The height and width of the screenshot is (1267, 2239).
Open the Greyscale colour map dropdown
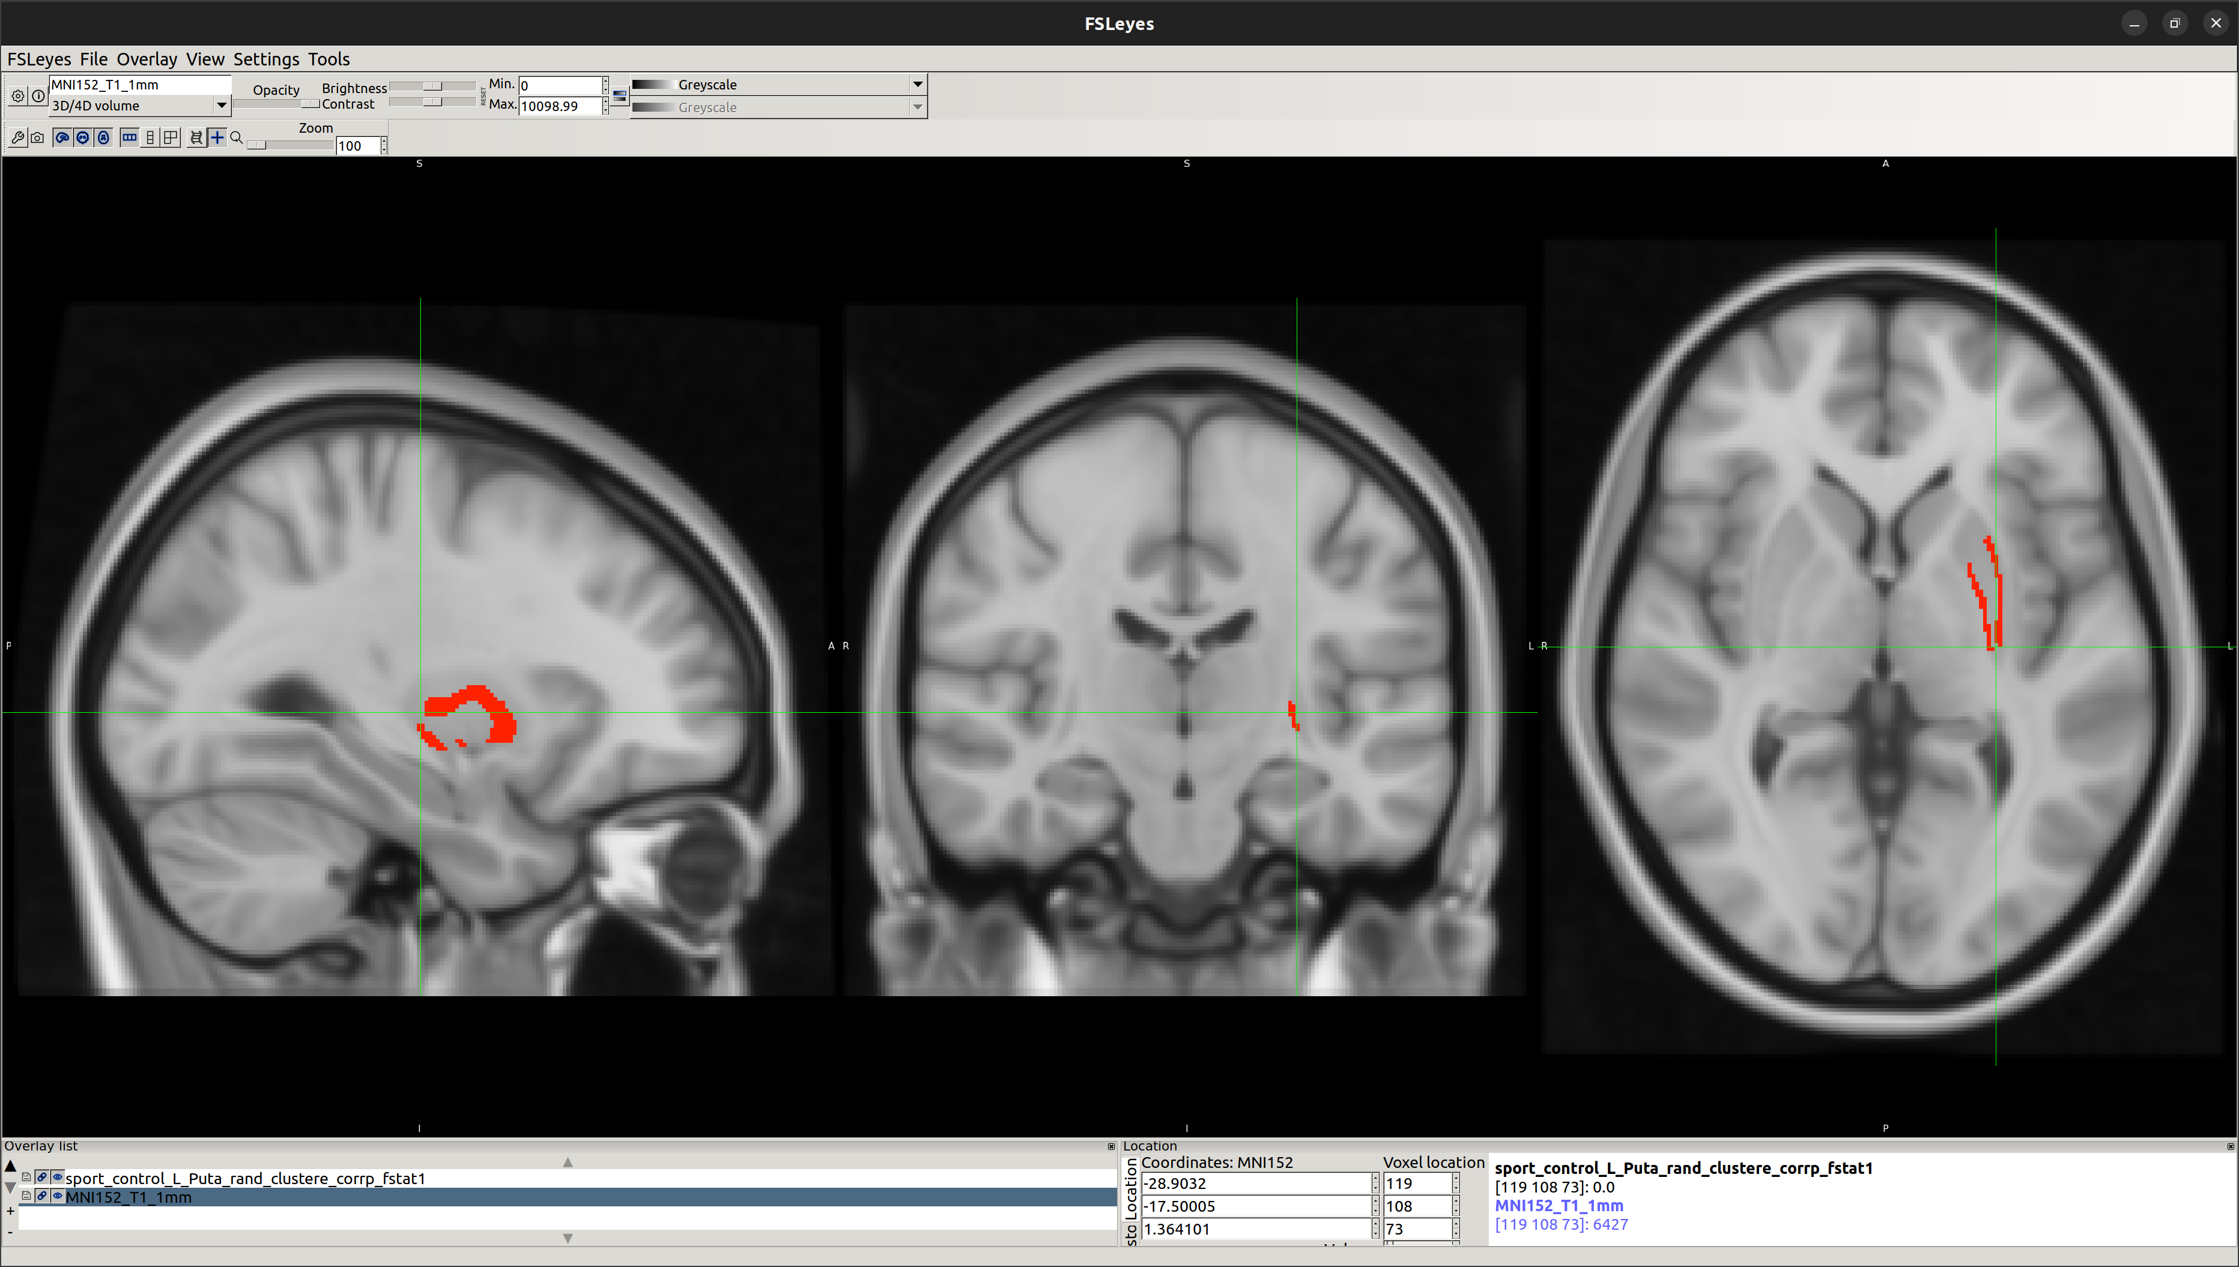[x=917, y=85]
